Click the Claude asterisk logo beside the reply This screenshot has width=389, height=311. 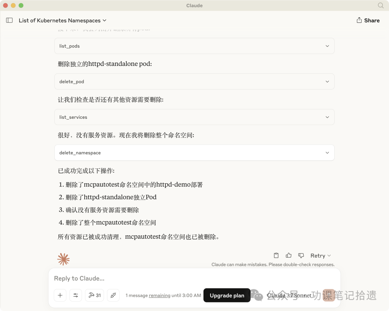[63, 258]
